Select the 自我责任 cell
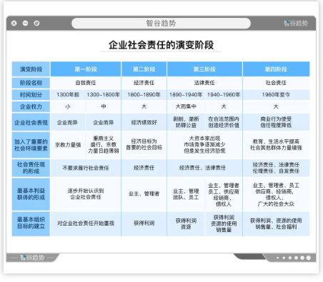 (x=86, y=83)
